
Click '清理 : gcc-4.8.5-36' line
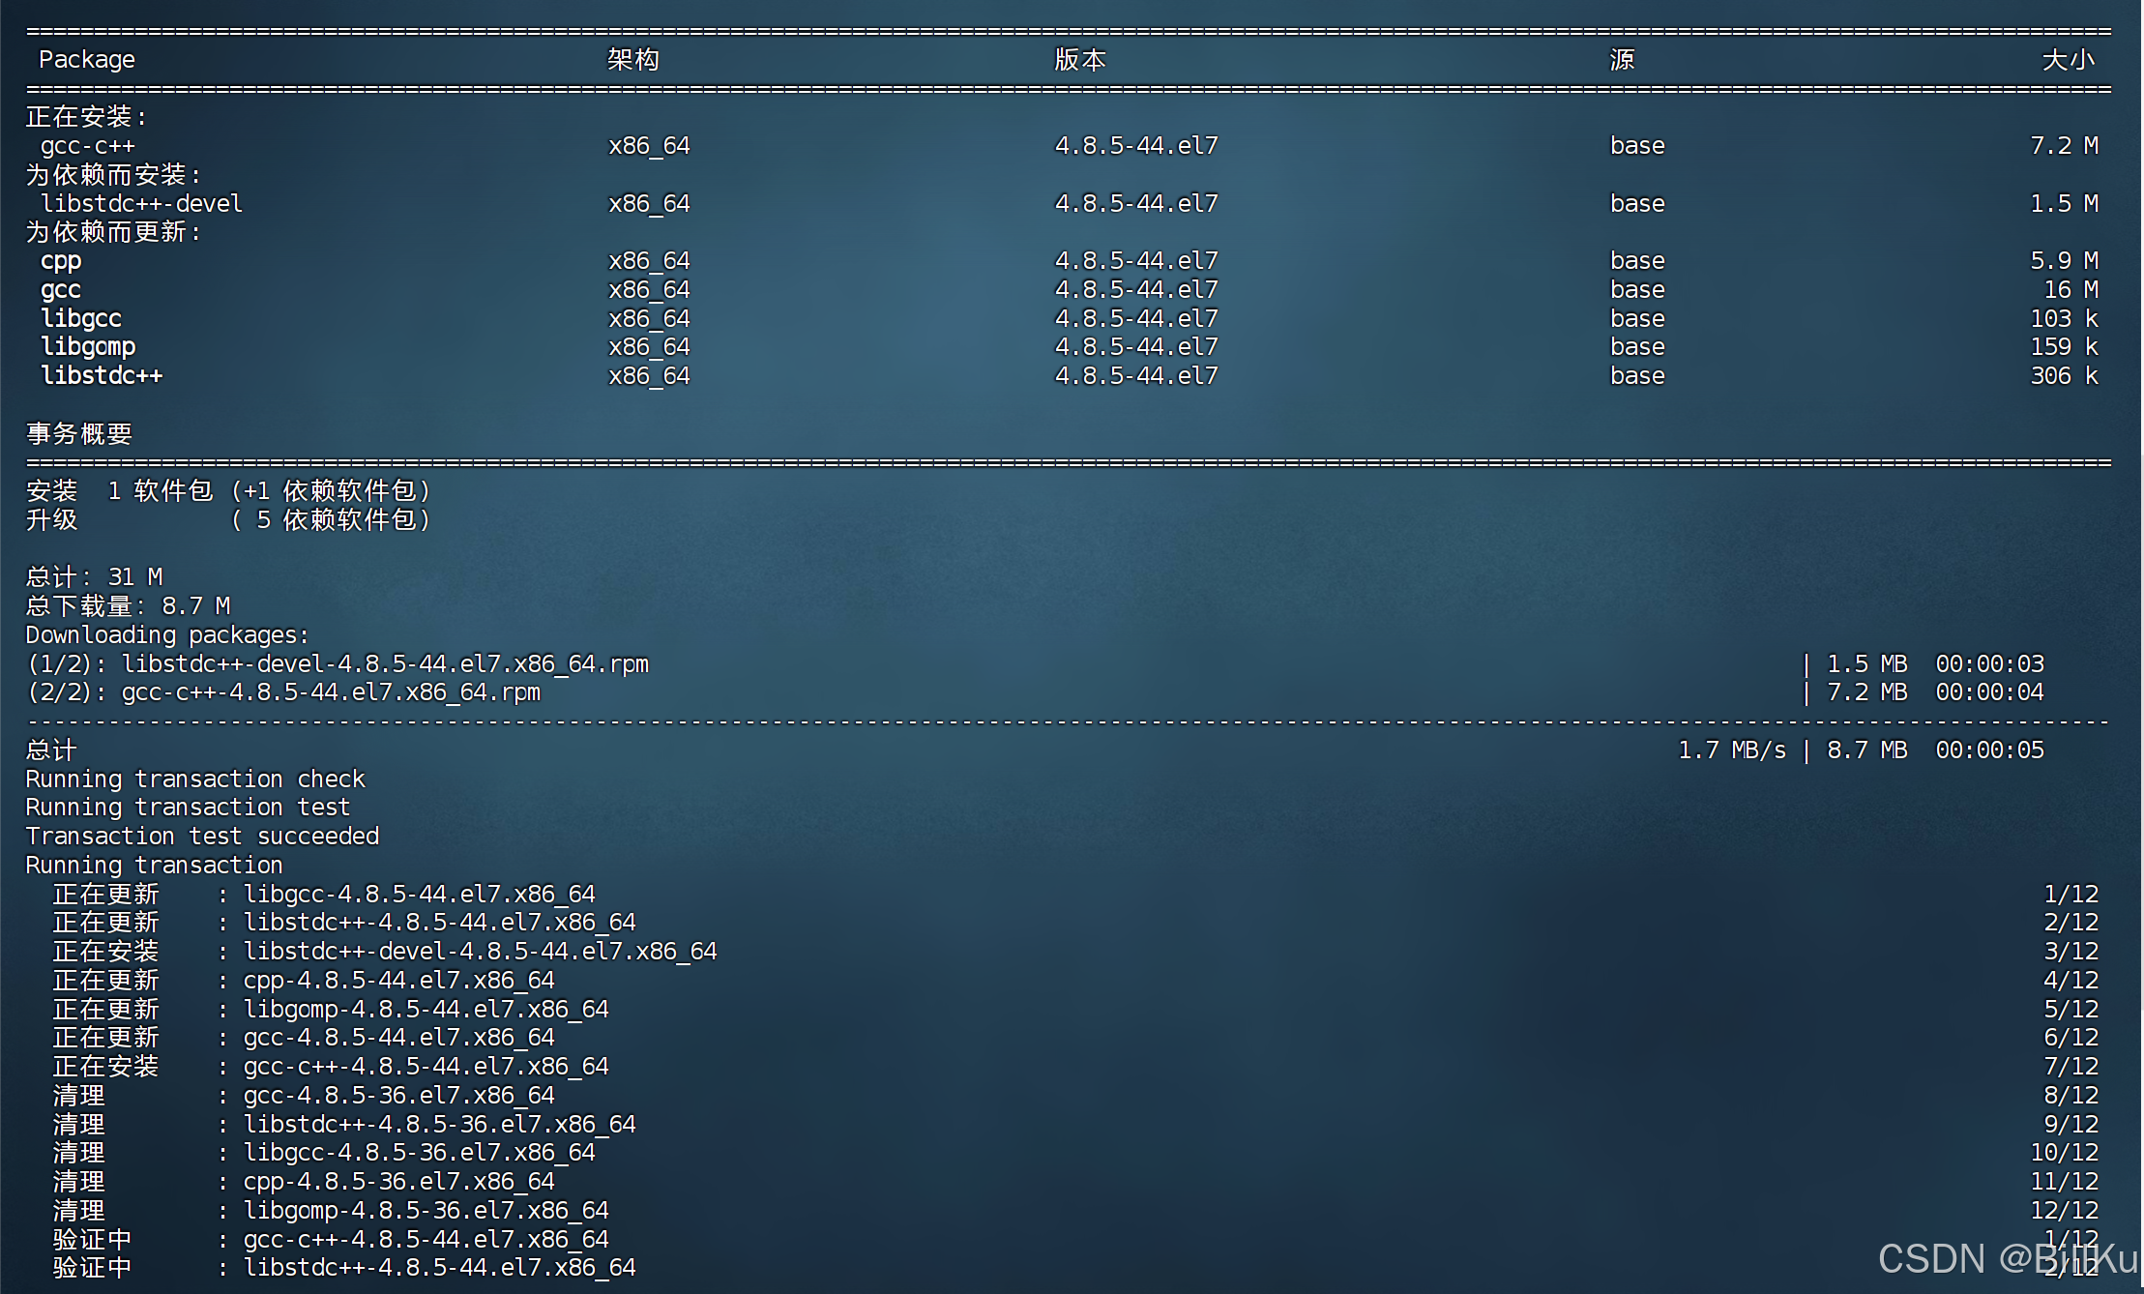(x=304, y=1096)
